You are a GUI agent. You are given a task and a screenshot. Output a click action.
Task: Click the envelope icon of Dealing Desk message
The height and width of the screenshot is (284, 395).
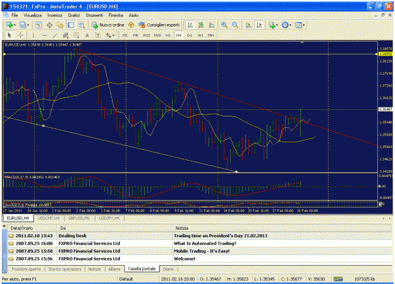11,236
